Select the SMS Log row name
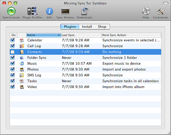Viewport: 171px width, 135px height. [x=34, y=75]
